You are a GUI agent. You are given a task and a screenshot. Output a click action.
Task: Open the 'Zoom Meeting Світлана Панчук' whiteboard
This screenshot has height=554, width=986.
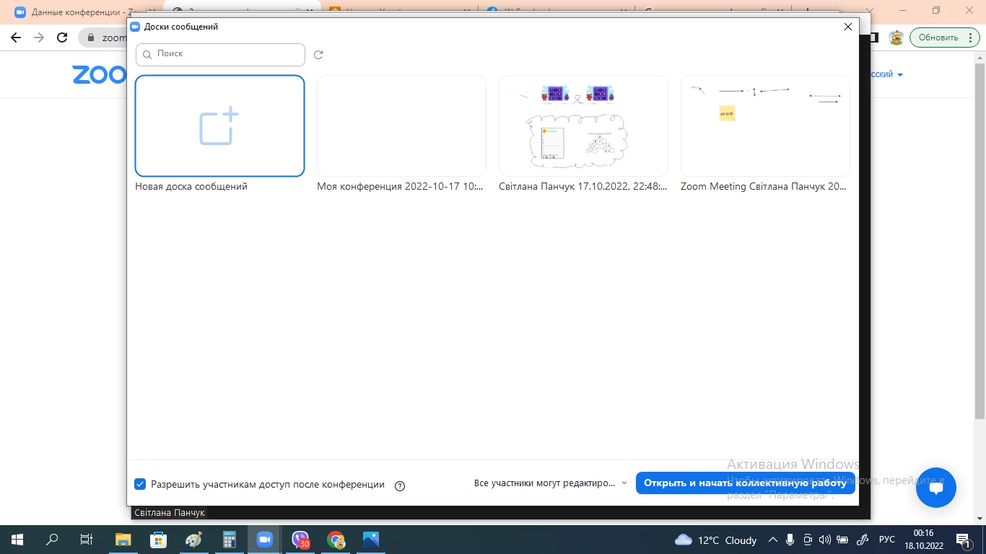[x=765, y=126]
